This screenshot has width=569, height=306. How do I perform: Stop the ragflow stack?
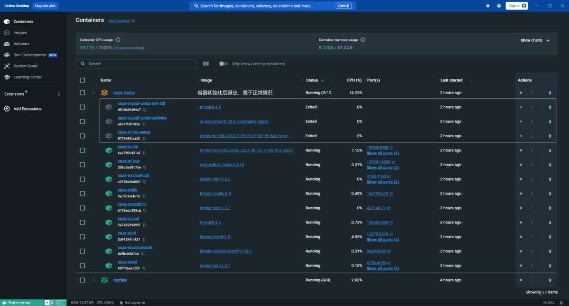point(521,280)
